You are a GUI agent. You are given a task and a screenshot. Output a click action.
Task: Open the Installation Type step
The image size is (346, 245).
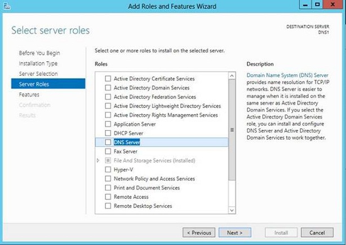pyautogui.click(x=38, y=63)
